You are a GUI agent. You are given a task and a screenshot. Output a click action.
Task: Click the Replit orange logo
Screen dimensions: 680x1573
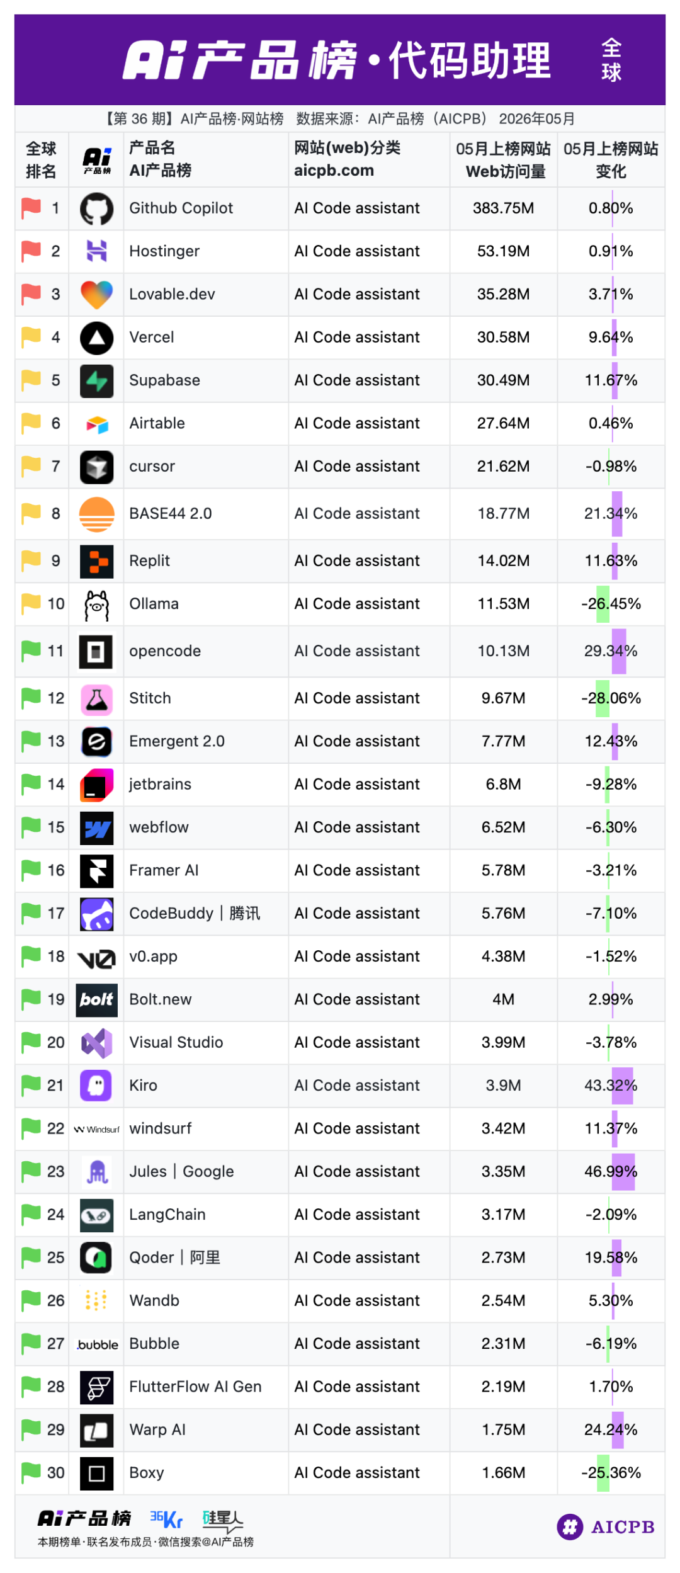96,561
